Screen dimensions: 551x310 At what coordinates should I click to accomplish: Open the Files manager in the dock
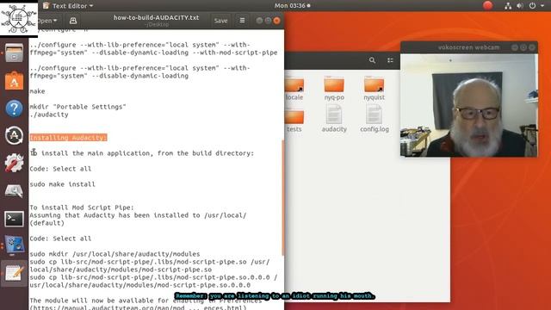[14, 53]
